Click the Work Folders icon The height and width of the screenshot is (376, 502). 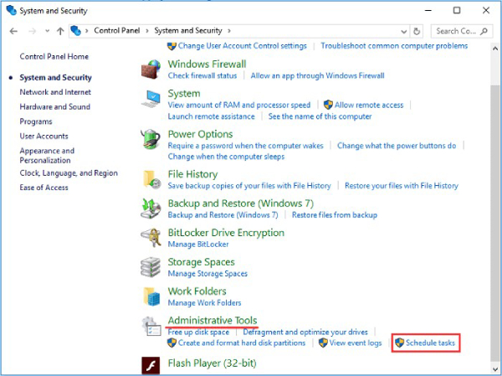click(151, 296)
